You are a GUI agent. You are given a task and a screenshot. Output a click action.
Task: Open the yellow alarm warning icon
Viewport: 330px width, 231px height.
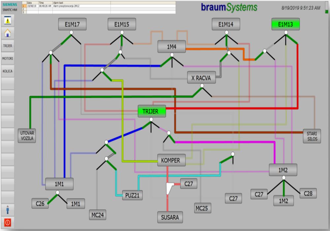[7, 20]
